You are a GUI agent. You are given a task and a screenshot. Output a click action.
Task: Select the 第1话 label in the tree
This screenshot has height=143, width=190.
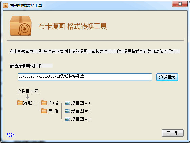pos(53,103)
